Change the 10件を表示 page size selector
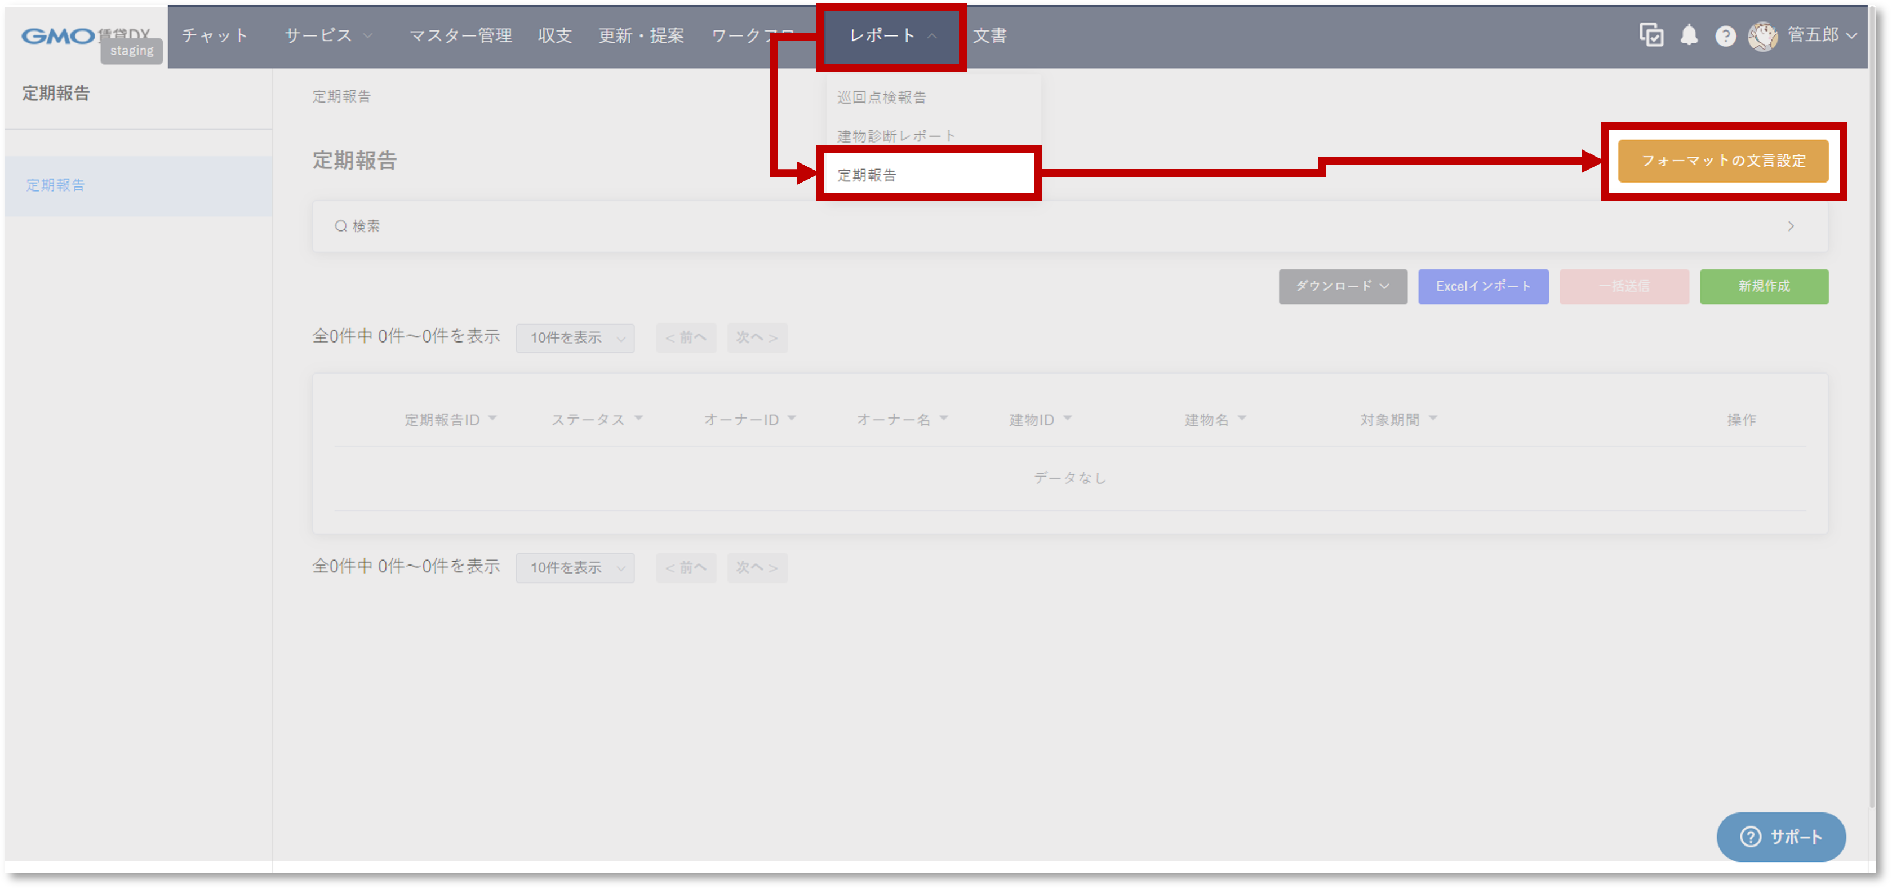This screenshot has height=889, width=1892. [574, 337]
